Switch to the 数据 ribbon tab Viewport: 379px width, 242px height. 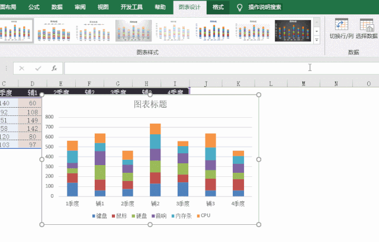click(x=57, y=7)
